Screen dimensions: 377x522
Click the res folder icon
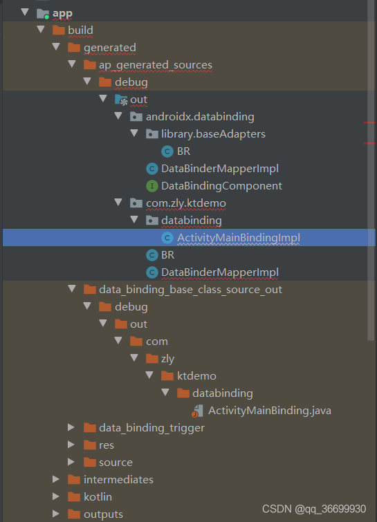tap(90, 445)
